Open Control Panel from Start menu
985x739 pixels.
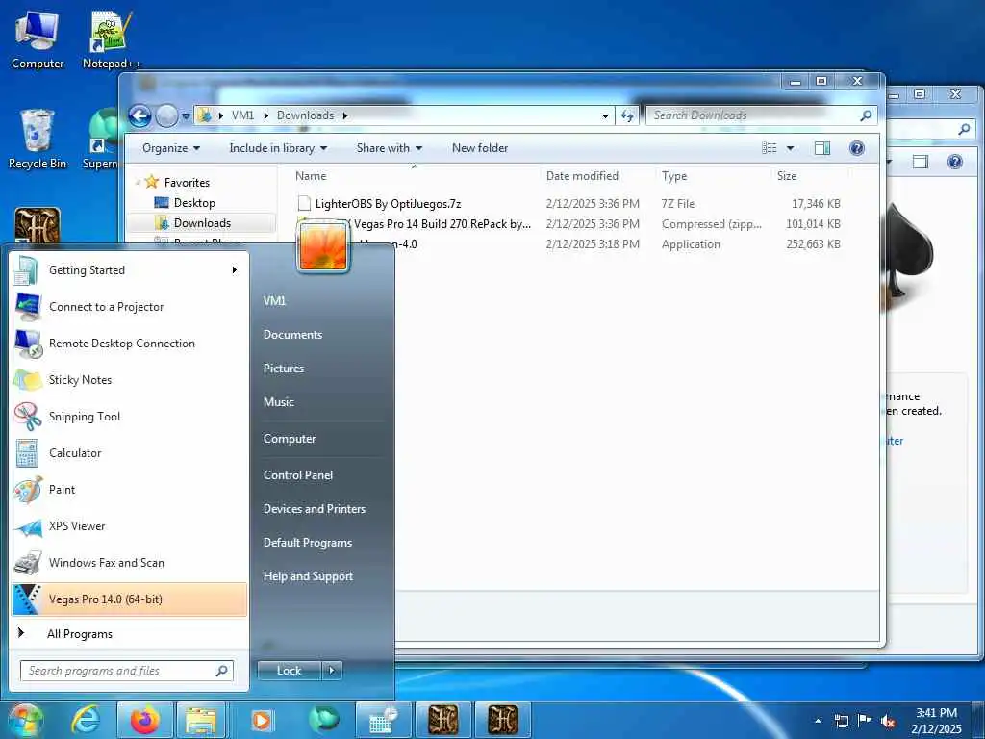pyautogui.click(x=298, y=475)
